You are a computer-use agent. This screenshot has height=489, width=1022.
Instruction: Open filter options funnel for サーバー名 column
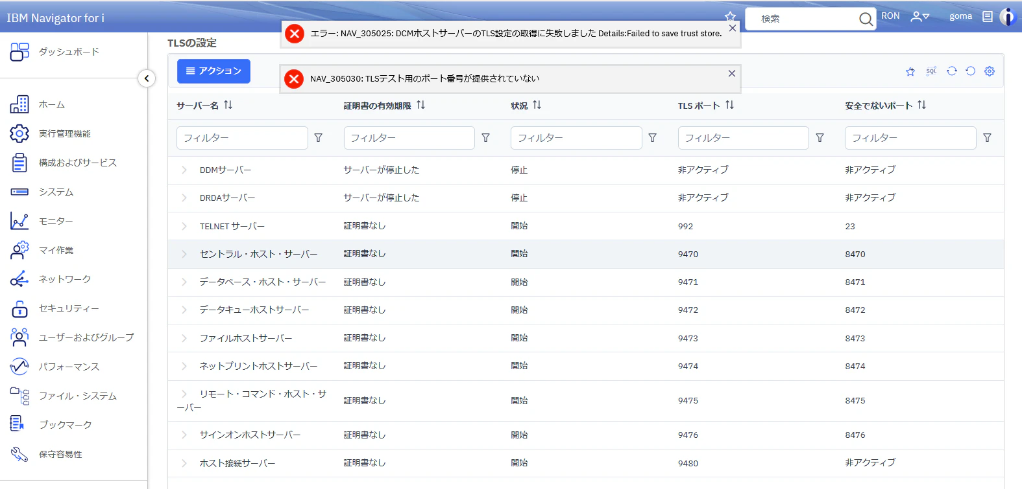(x=319, y=138)
